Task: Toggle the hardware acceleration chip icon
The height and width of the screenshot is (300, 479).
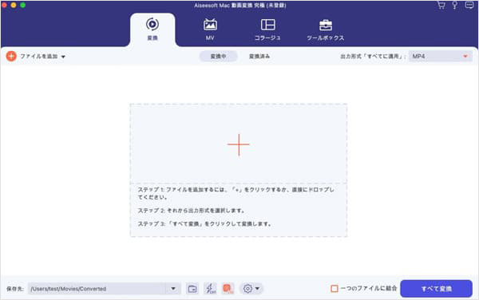Action: [228, 289]
